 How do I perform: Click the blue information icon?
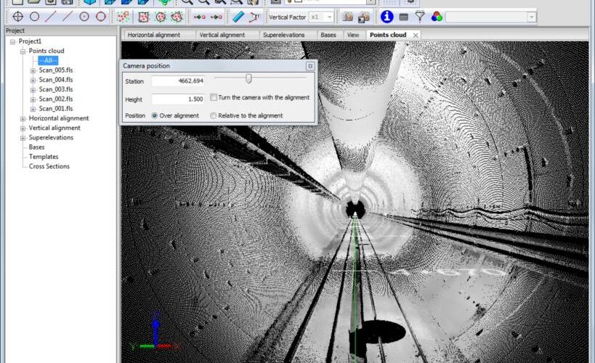tap(386, 17)
